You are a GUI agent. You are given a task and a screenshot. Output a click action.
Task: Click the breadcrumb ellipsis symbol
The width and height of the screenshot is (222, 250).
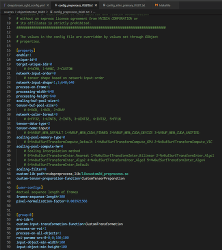click(94, 12)
